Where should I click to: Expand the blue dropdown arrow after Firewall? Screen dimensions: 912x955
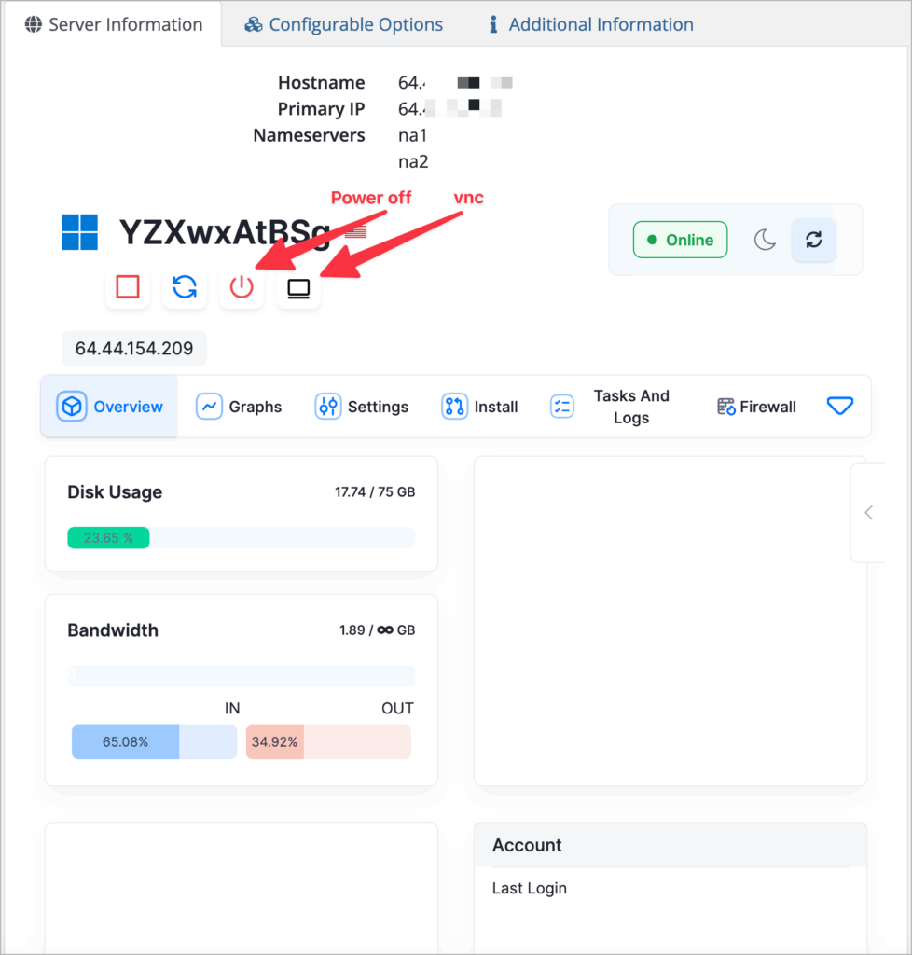(840, 406)
